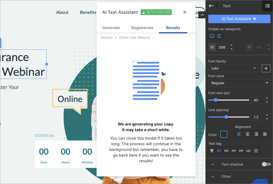The height and width of the screenshot is (184, 273).
Task: Add a new font family with the plus icon
Action: (266, 68)
